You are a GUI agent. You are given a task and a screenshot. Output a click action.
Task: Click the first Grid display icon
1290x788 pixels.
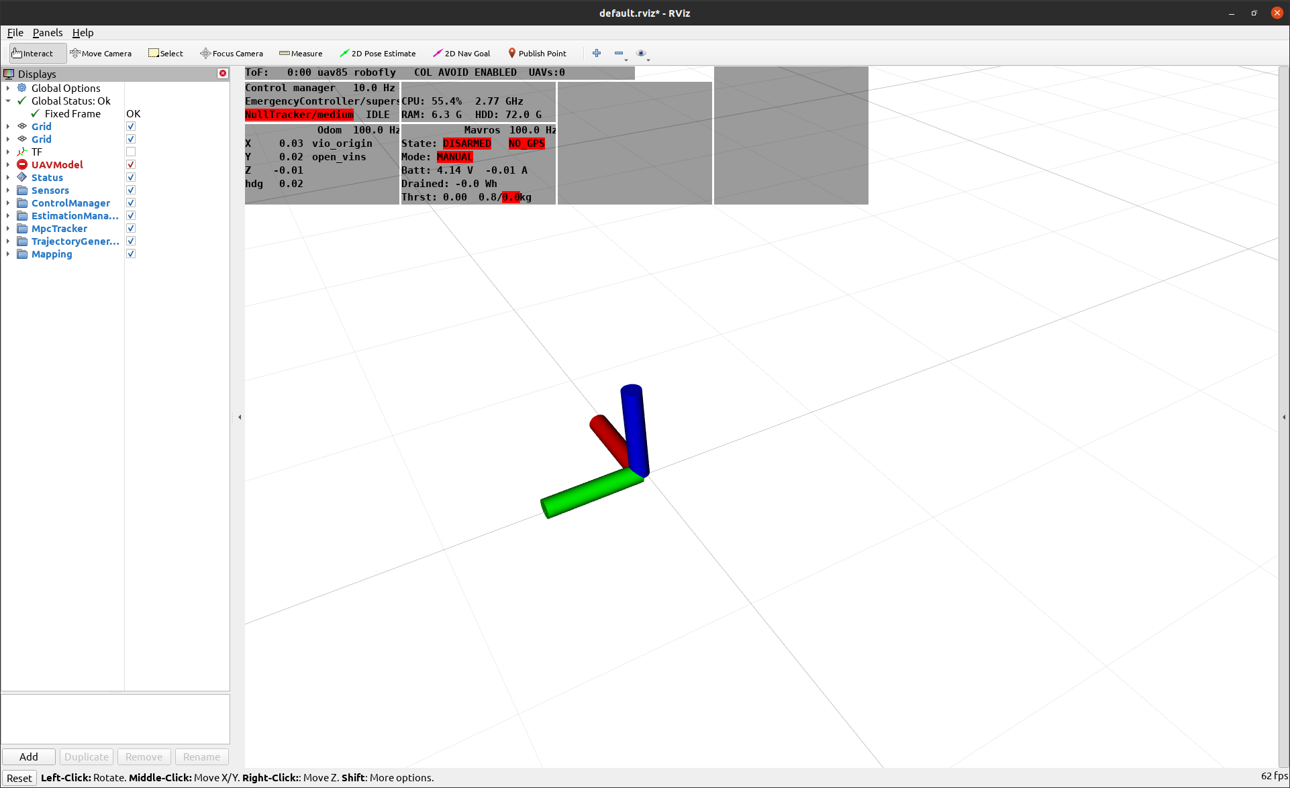[22, 126]
